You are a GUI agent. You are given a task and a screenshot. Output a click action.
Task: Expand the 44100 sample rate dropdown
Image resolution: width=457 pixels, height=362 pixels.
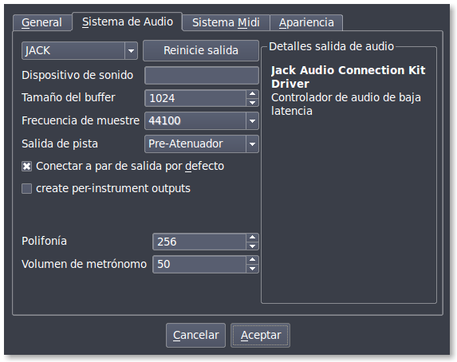coord(202,120)
